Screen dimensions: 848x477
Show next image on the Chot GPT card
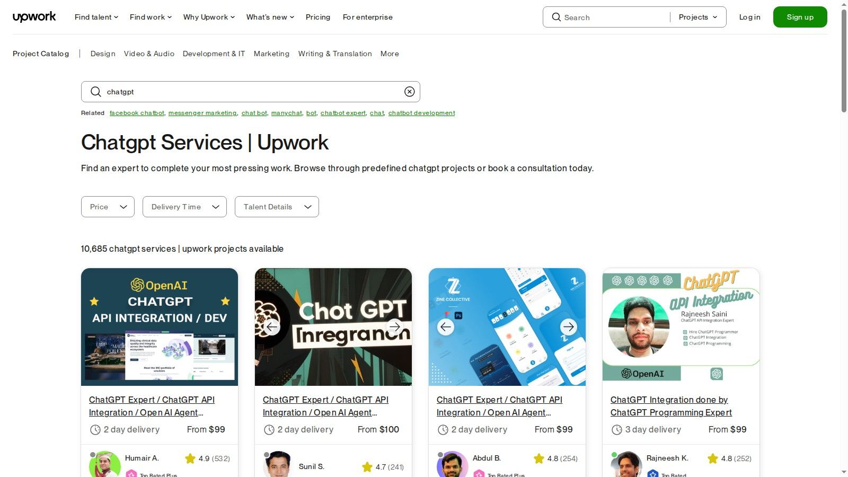pyautogui.click(x=395, y=327)
